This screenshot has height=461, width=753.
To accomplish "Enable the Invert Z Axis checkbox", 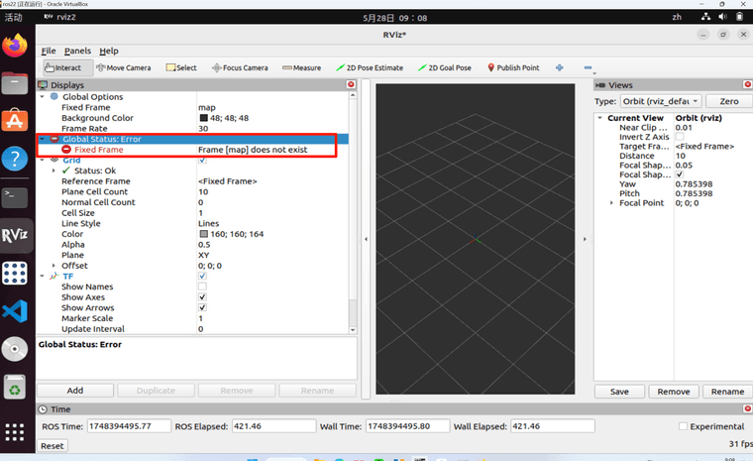I will 680,137.
